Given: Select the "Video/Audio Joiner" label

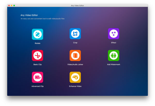Looking at the screenshot, I should [x=75, y=64].
